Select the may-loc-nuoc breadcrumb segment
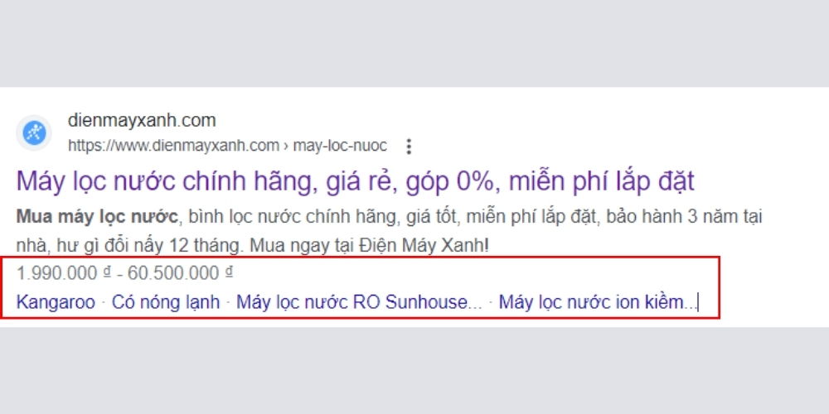This screenshot has height=414, width=829. pyautogui.click(x=341, y=146)
